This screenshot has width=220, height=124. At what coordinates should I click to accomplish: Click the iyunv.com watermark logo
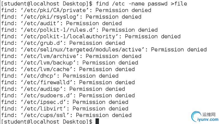[205, 116]
